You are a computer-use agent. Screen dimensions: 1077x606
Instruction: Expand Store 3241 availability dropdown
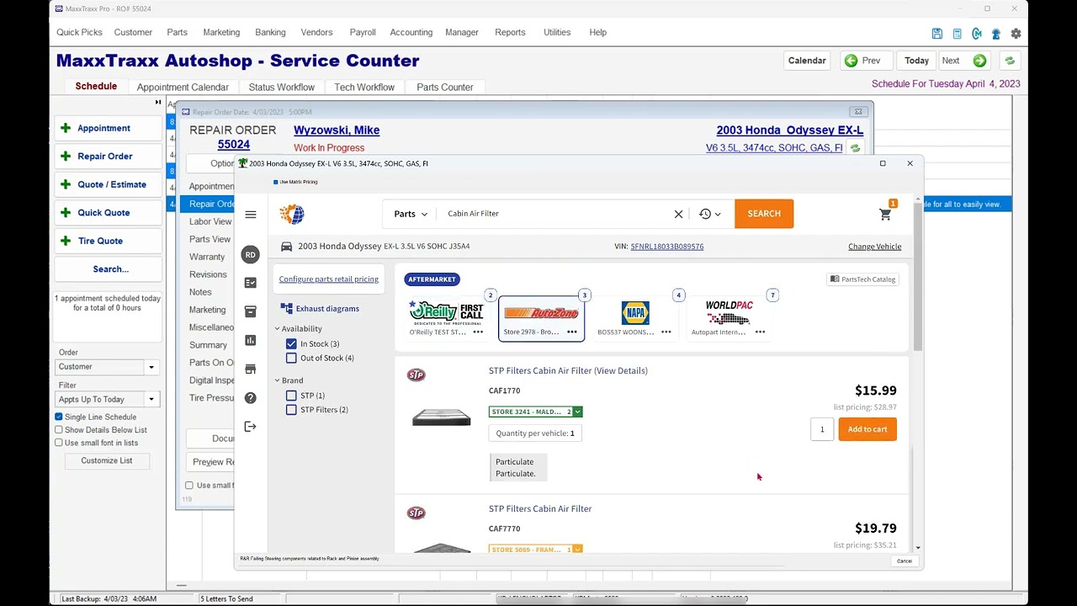click(x=577, y=412)
